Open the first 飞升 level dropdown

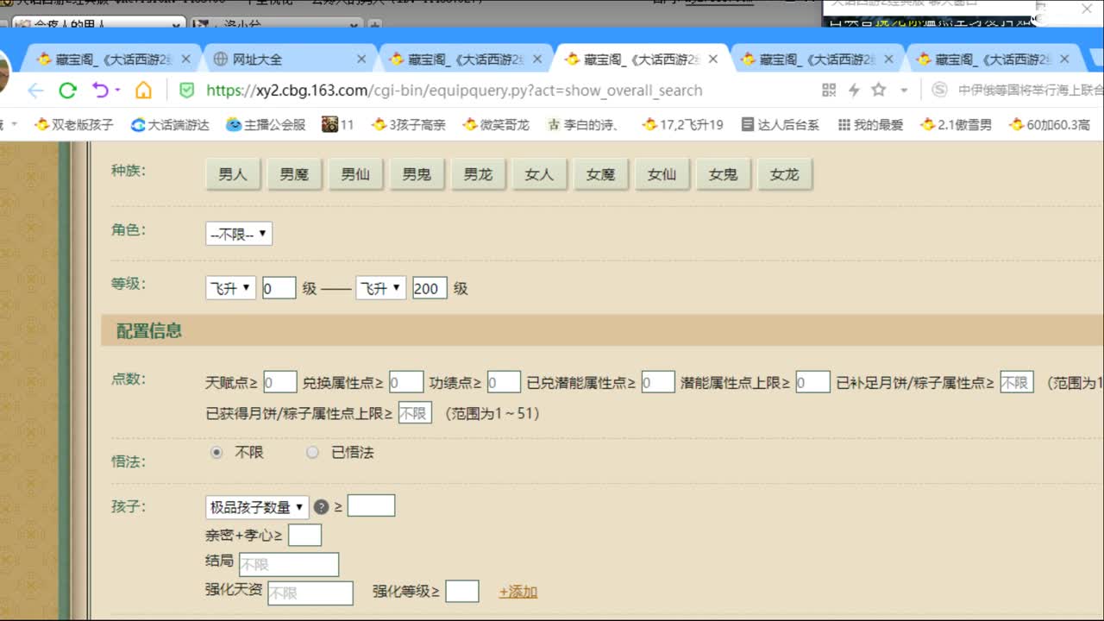point(229,288)
